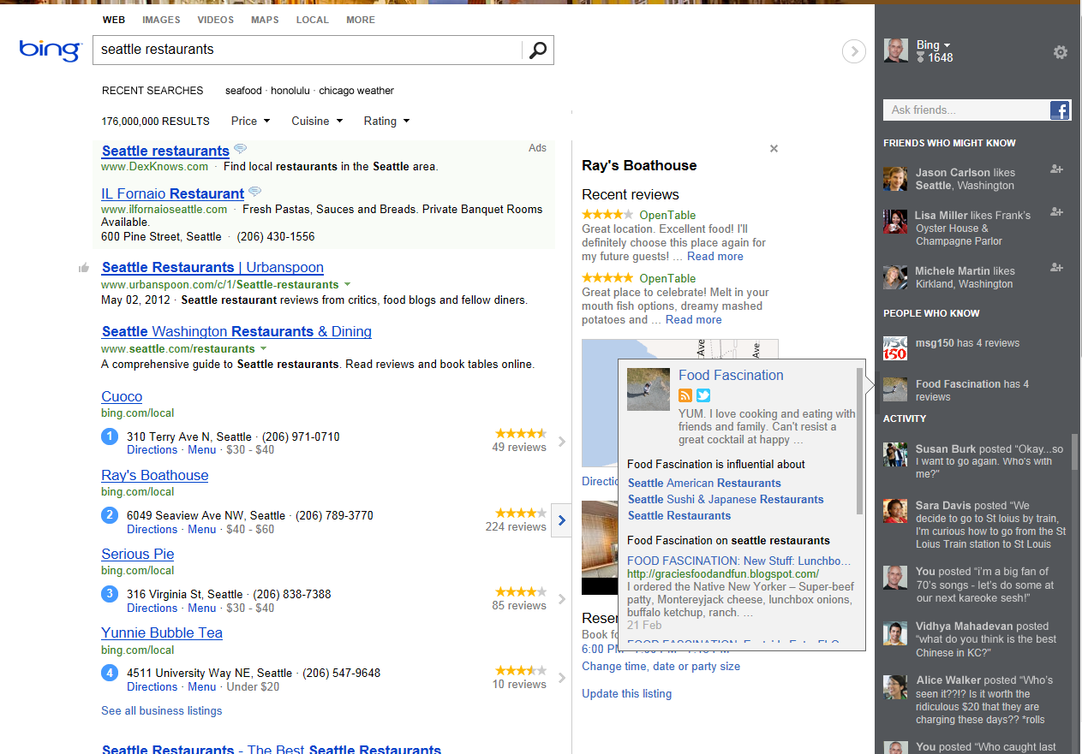Viewport: 1082px width, 754px height.
Task: Open Seattle Washington Restaurants & Dining result
Action: pyautogui.click(x=236, y=331)
